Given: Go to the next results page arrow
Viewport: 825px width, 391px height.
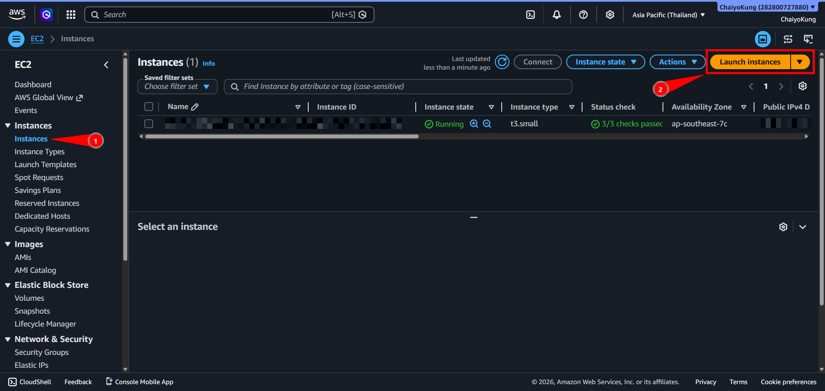Looking at the screenshot, I should click(x=781, y=86).
